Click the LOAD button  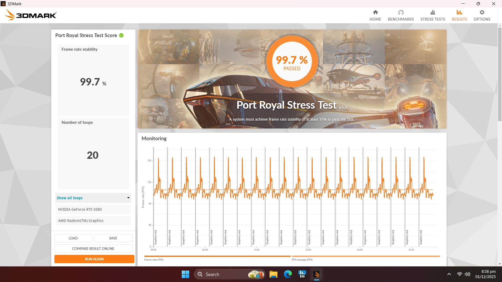pyautogui.click(x=73, y=238)
